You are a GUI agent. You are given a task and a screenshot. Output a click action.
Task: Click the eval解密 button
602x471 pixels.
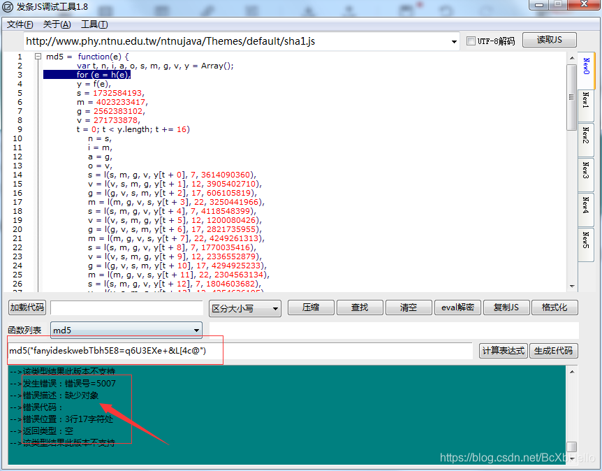(x=457, y=307)
